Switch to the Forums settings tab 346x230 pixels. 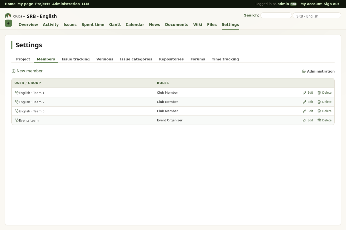(198, 59)
